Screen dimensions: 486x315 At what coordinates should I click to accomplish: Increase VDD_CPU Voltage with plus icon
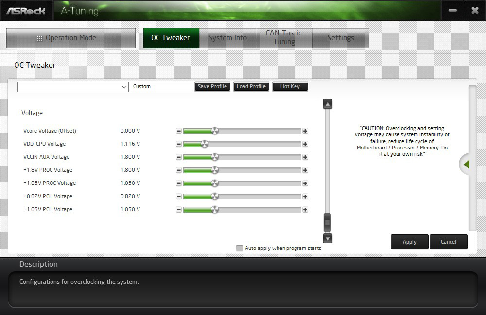tap(305, 144)
